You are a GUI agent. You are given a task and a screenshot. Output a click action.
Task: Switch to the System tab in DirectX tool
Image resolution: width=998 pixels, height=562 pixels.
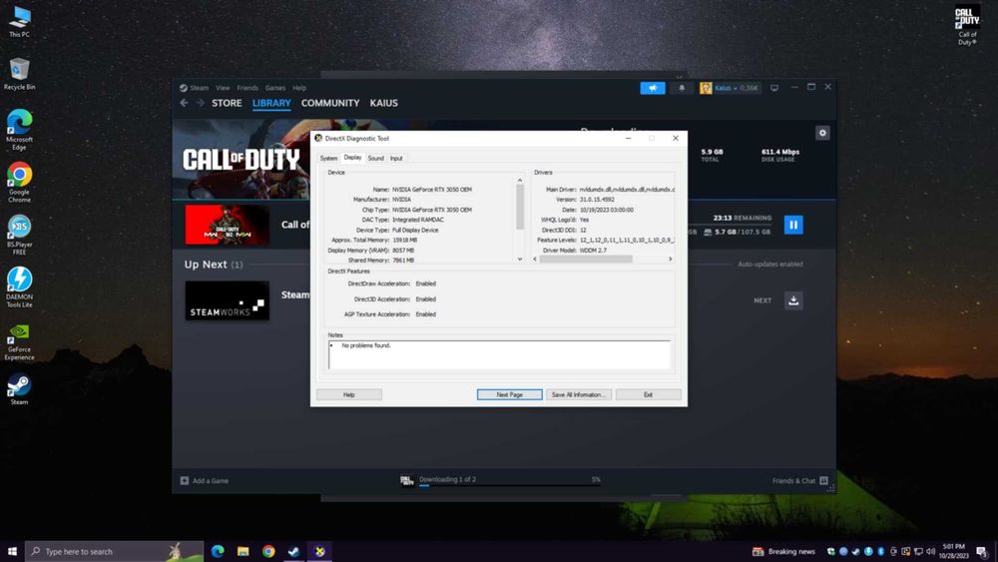pos(328,159)
